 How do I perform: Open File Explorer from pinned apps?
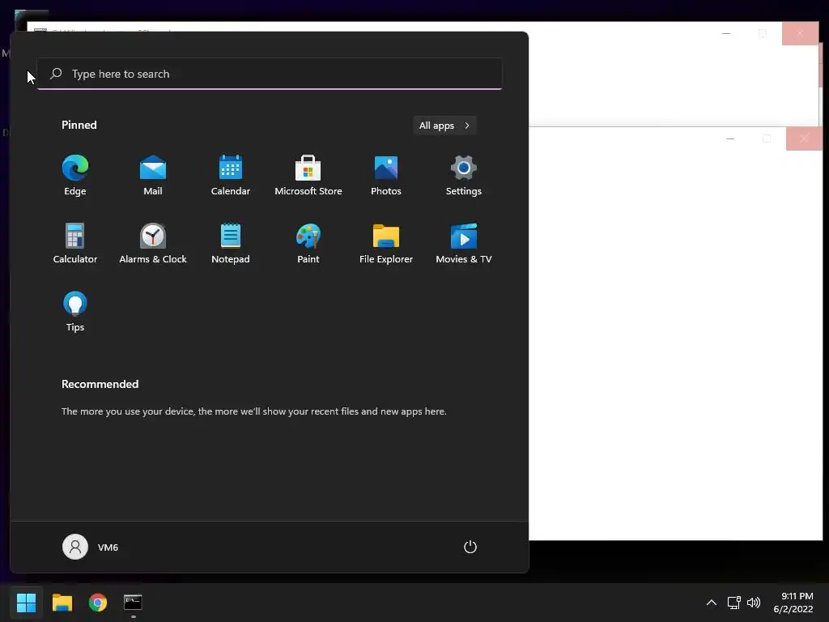[386, 243]
